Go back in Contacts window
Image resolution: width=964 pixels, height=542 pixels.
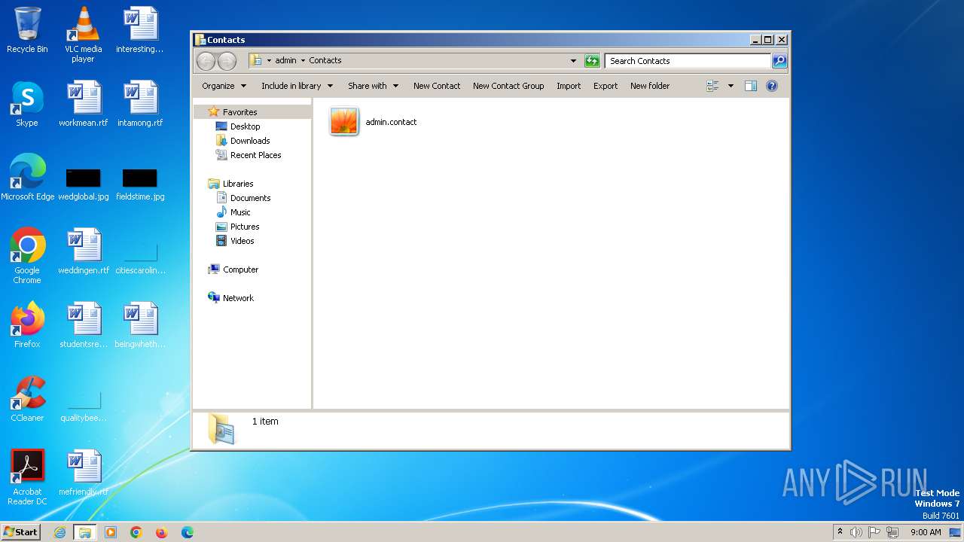(x=206, y=61)
